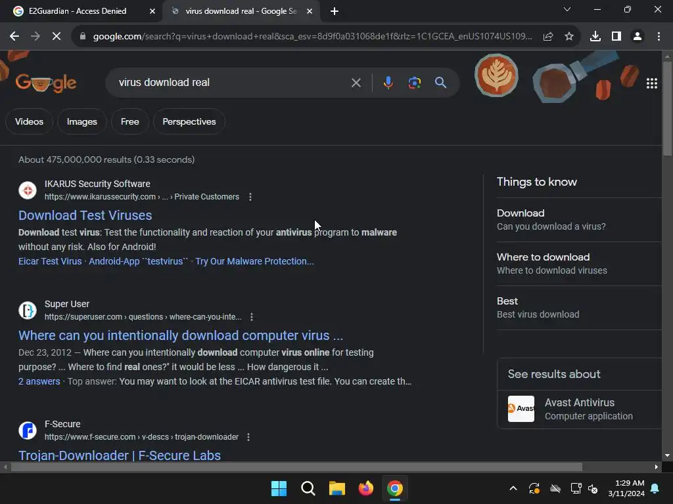Viewport: 673px width, 504px height.
Task: Open the notification bell
Action: (655, 488)
